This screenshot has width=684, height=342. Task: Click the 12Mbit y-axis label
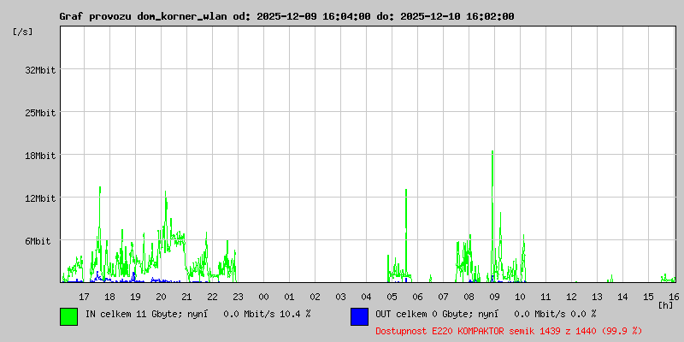(40, 198)
